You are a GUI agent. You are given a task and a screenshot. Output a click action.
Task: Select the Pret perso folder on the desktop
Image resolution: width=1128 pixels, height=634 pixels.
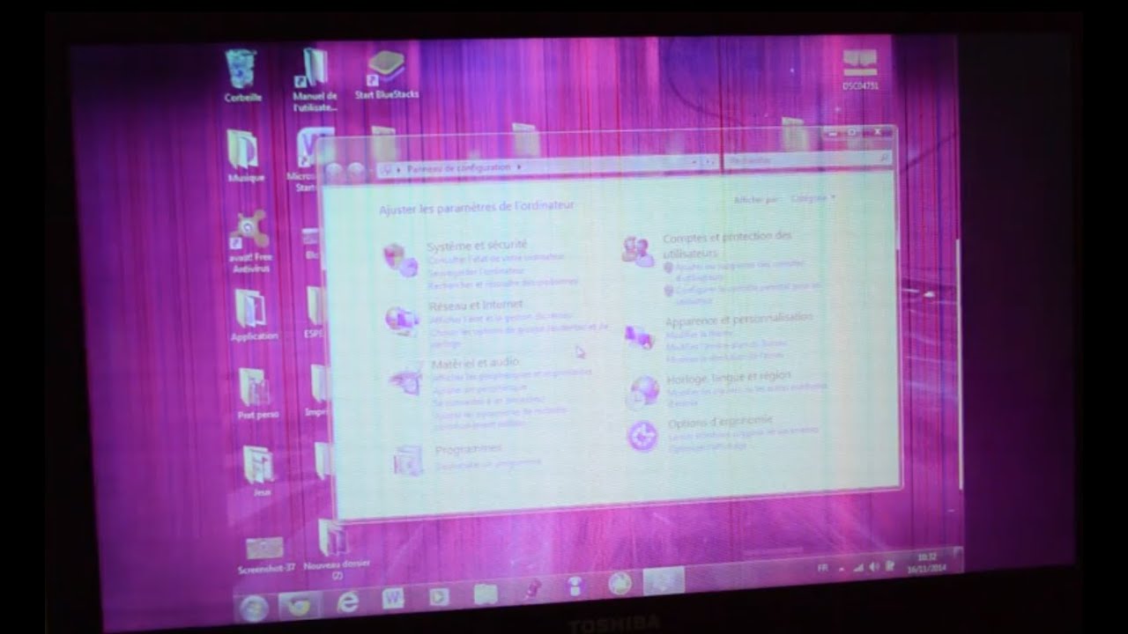(x=257, y=394)
